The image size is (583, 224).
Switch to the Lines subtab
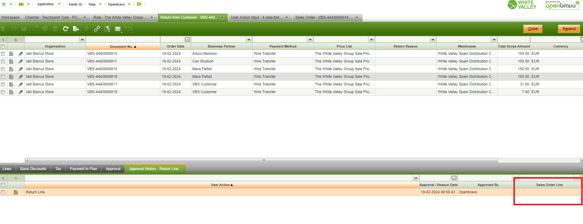click(7, 169)
